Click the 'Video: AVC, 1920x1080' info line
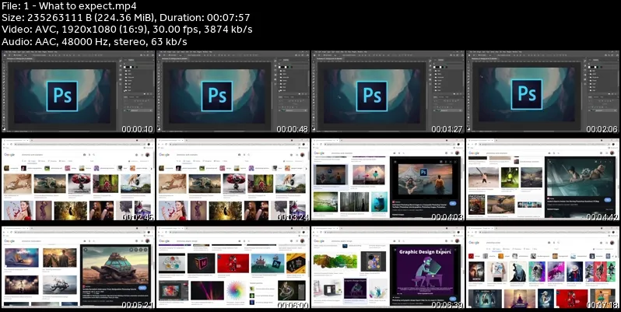Screen dimensions: 621x312 point(127,30)
